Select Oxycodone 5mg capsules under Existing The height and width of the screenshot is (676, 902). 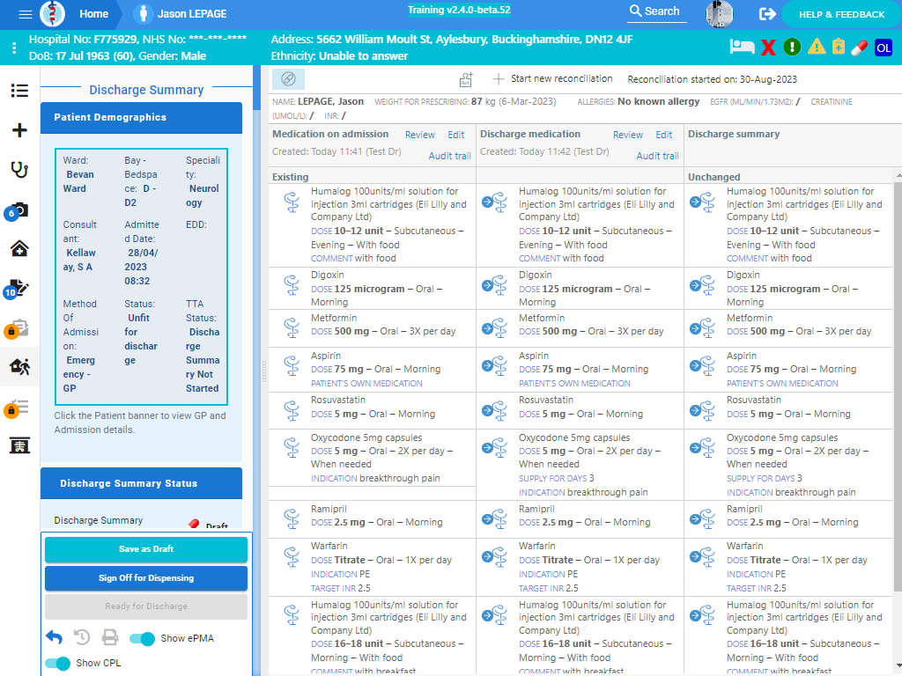click(373, 458)
